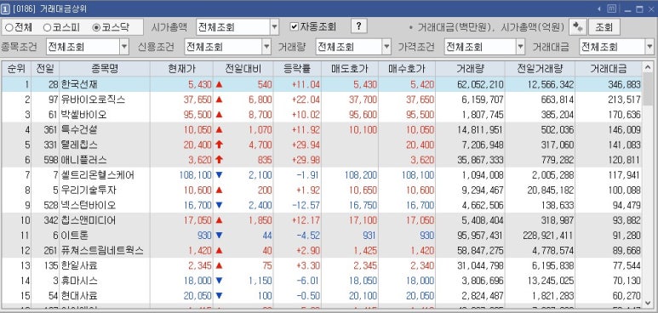
Task: Click the up triangle in 한일사료 row
Action: (219, 265)
